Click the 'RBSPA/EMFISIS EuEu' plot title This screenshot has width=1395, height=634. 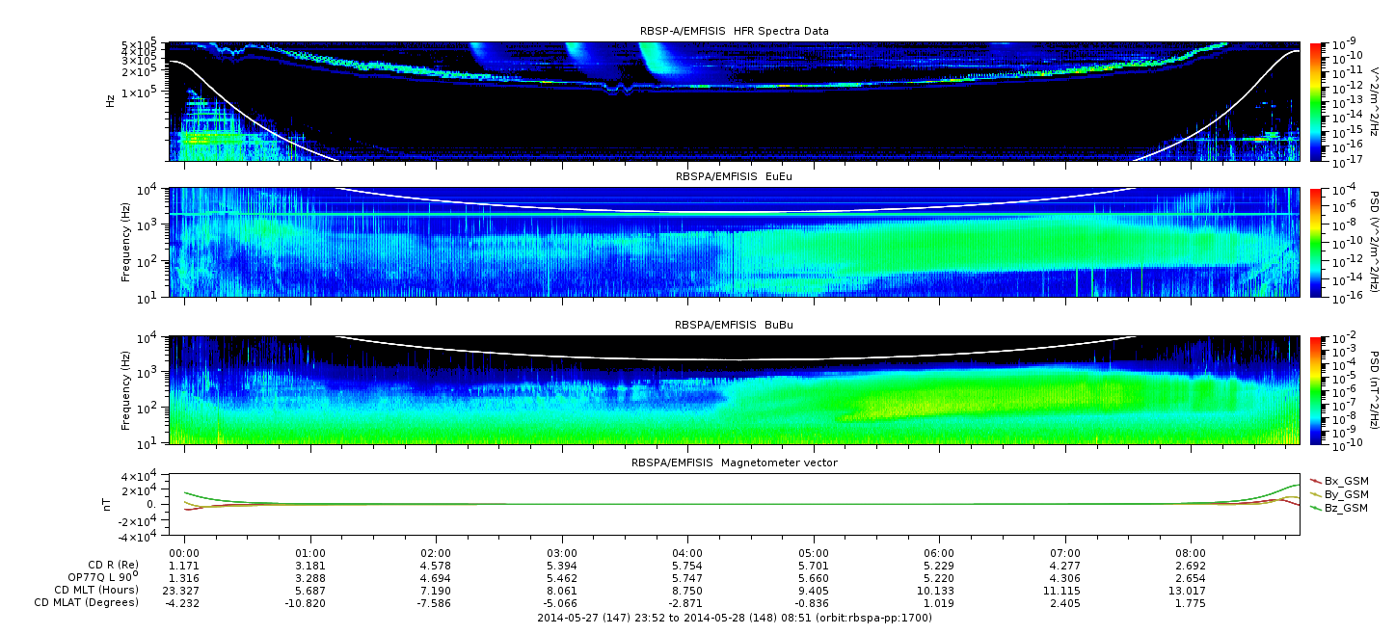pyautogui.click(x=734, y=177)
